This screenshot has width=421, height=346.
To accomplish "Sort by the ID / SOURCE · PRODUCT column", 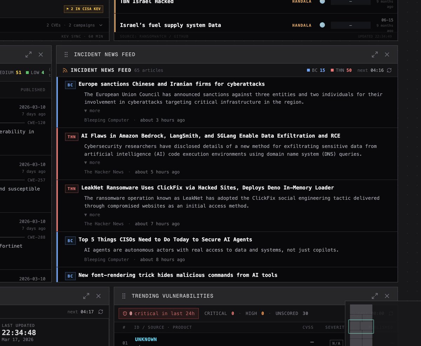I will click(x=163, y=327).
